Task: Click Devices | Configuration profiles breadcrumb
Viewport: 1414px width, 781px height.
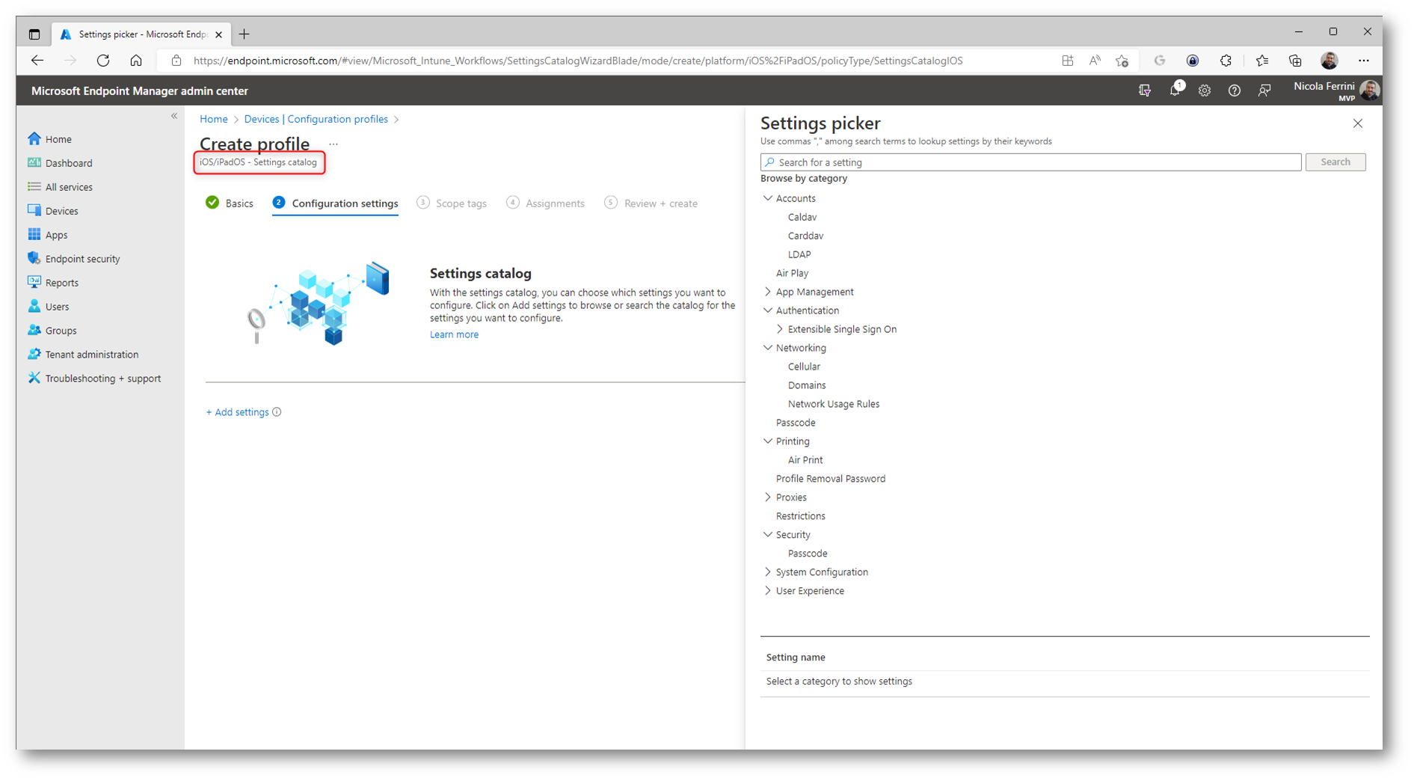Action: tap(316, 119)
